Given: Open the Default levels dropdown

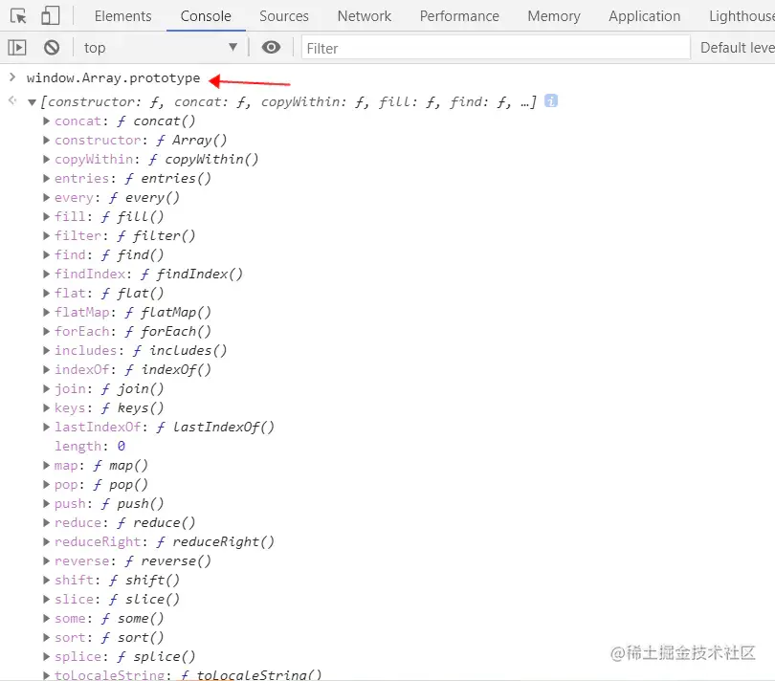Looking at the screenshot, I should [x=737, y=48].
